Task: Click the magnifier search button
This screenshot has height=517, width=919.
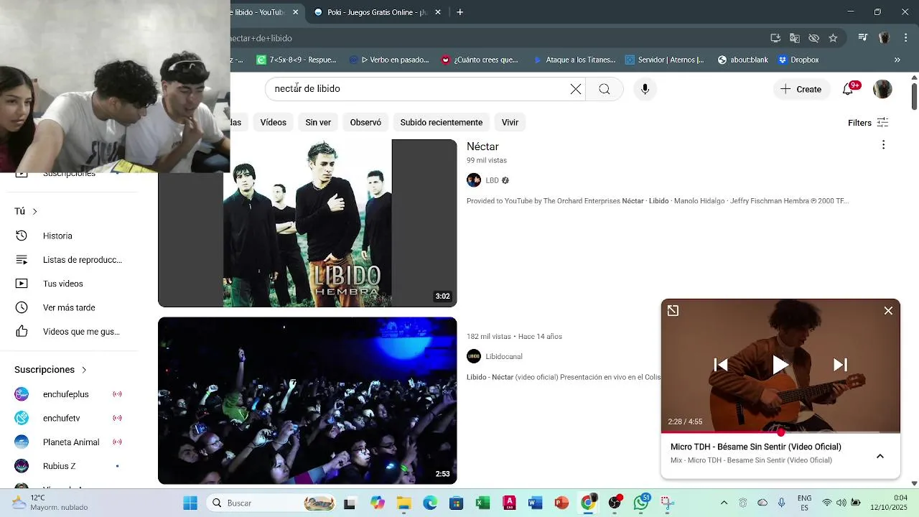Action: (605, 89)
